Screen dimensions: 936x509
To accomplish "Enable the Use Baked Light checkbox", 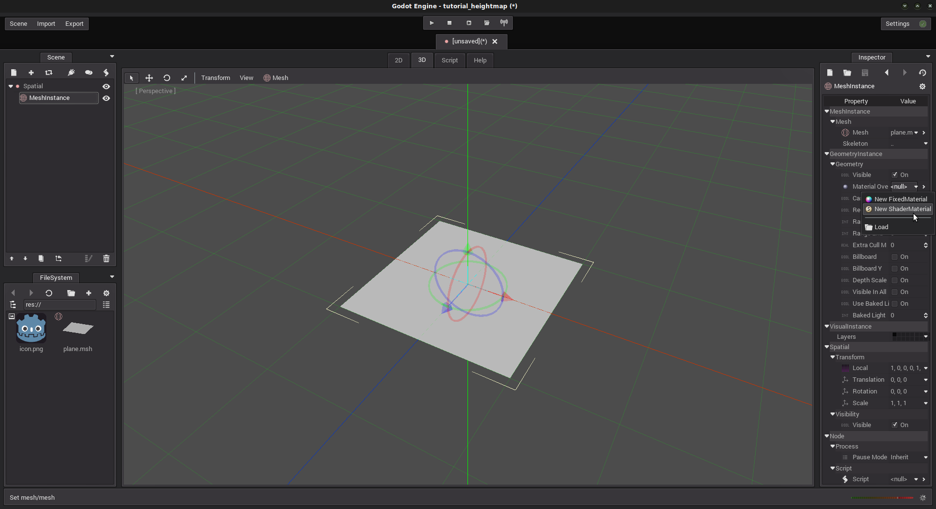I will point(895,304).
